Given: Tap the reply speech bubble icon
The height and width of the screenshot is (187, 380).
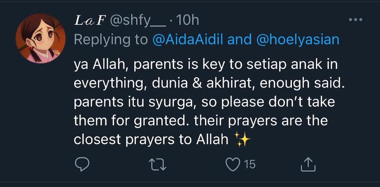Looking at the screenshot, I should [82, 165].
